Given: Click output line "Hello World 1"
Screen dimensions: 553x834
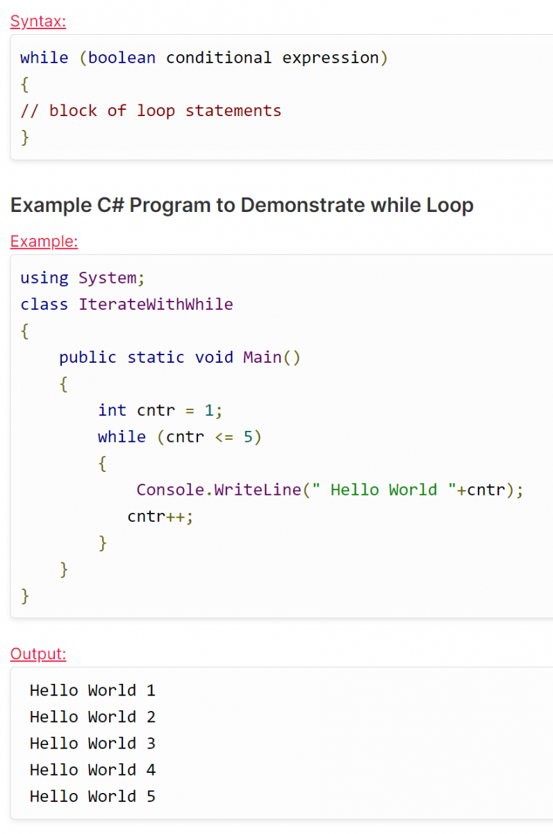Looking at the screenshot, I should coord(92,690).
